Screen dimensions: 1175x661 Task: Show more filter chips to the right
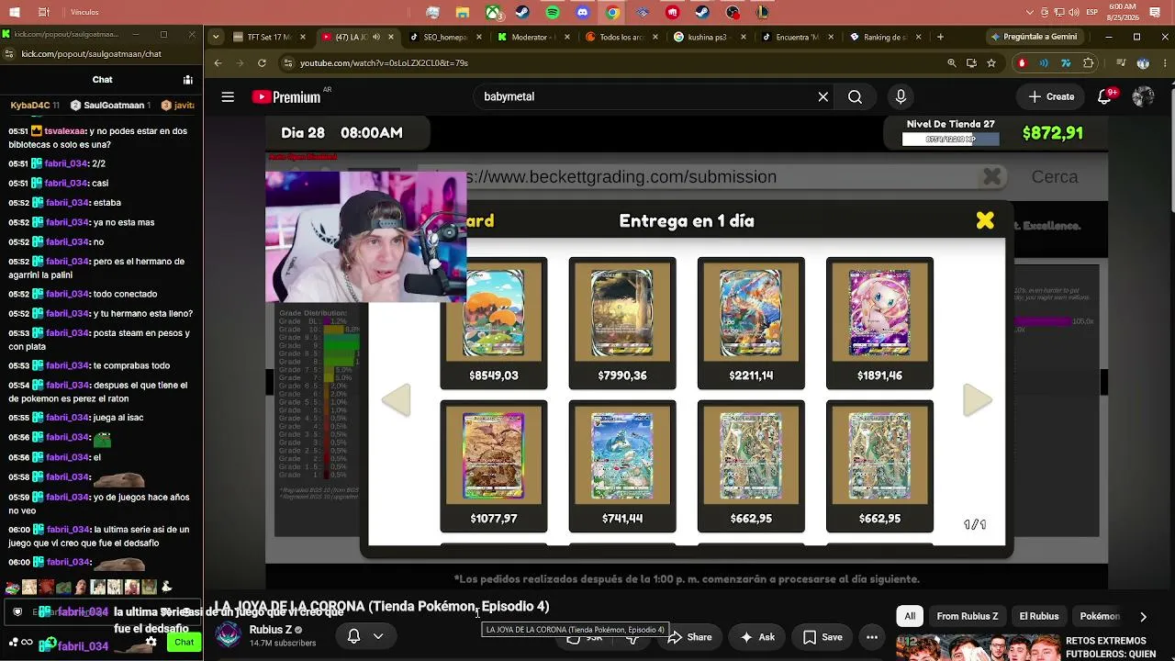1143,617
